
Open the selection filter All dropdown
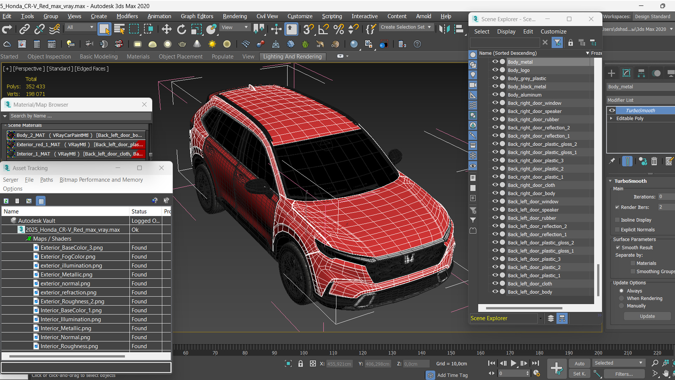80,27
